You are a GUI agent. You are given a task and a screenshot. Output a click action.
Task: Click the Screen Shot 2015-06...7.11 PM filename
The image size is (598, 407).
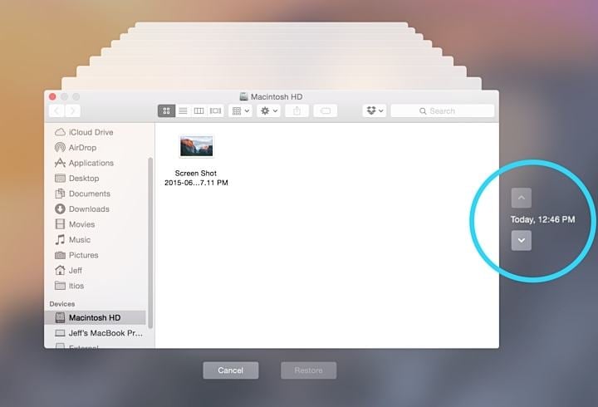click(196, 178)
